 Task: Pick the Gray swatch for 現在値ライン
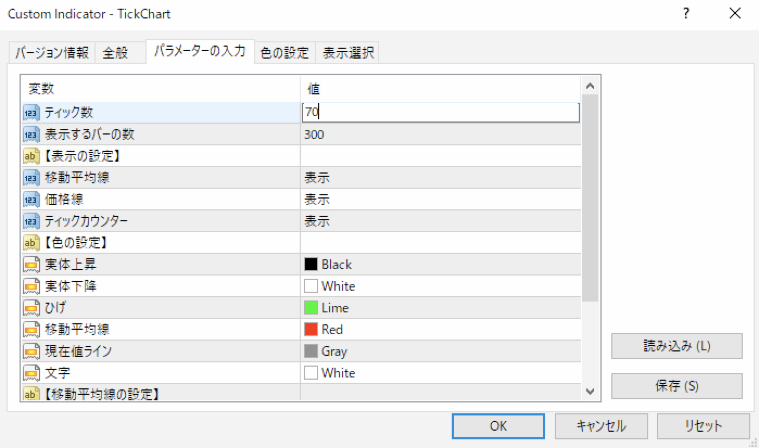(311, 351)
